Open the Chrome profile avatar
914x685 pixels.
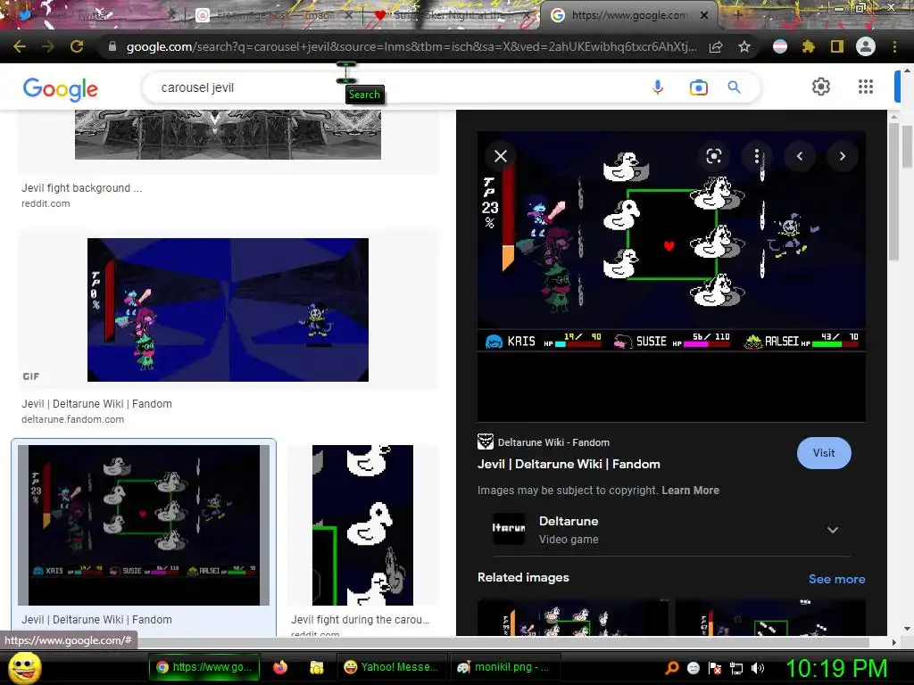[x=866, y=46]
